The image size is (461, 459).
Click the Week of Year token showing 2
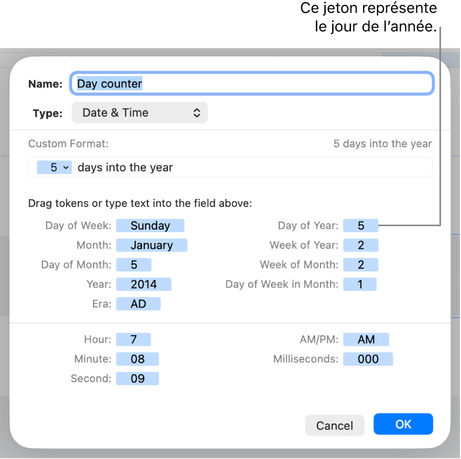[360, 245]
